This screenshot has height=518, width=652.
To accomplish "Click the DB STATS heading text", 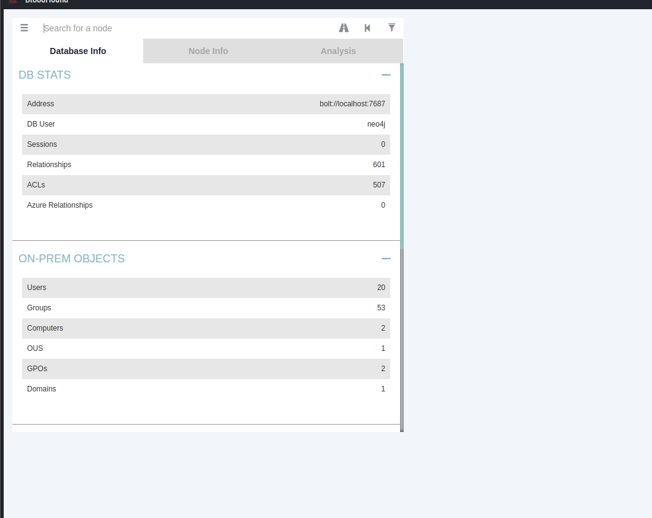I will pyautogui.click(x=44, y=75).
